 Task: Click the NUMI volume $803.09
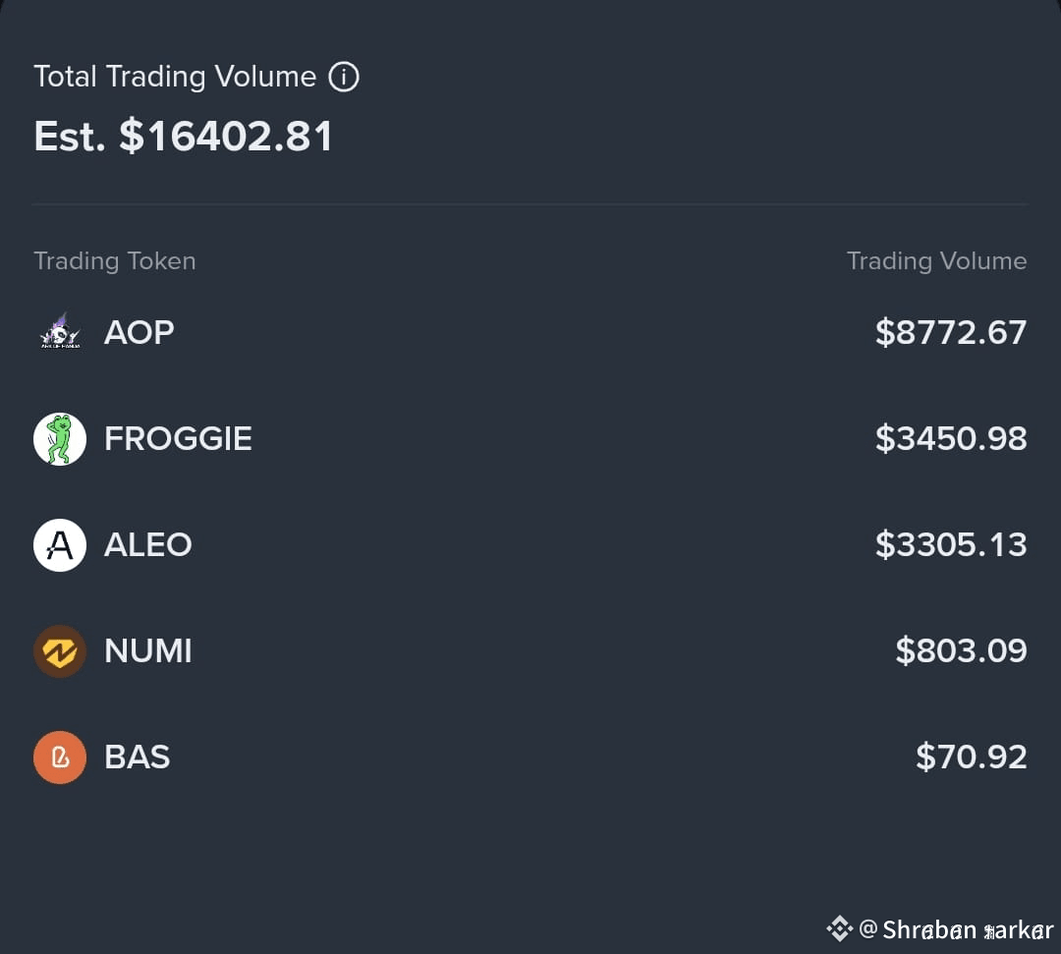tap(961, 651)
